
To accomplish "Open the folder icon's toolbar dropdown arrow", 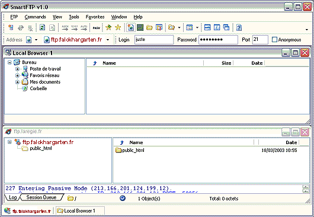I will [x=180, y=28].
